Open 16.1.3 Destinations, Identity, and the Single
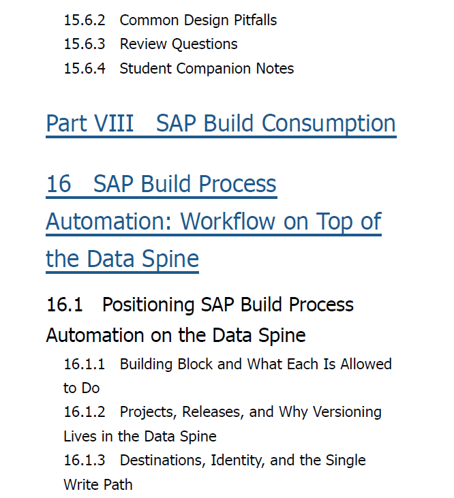The width and height of the screenshot is (454, 498). coord(215,461)
